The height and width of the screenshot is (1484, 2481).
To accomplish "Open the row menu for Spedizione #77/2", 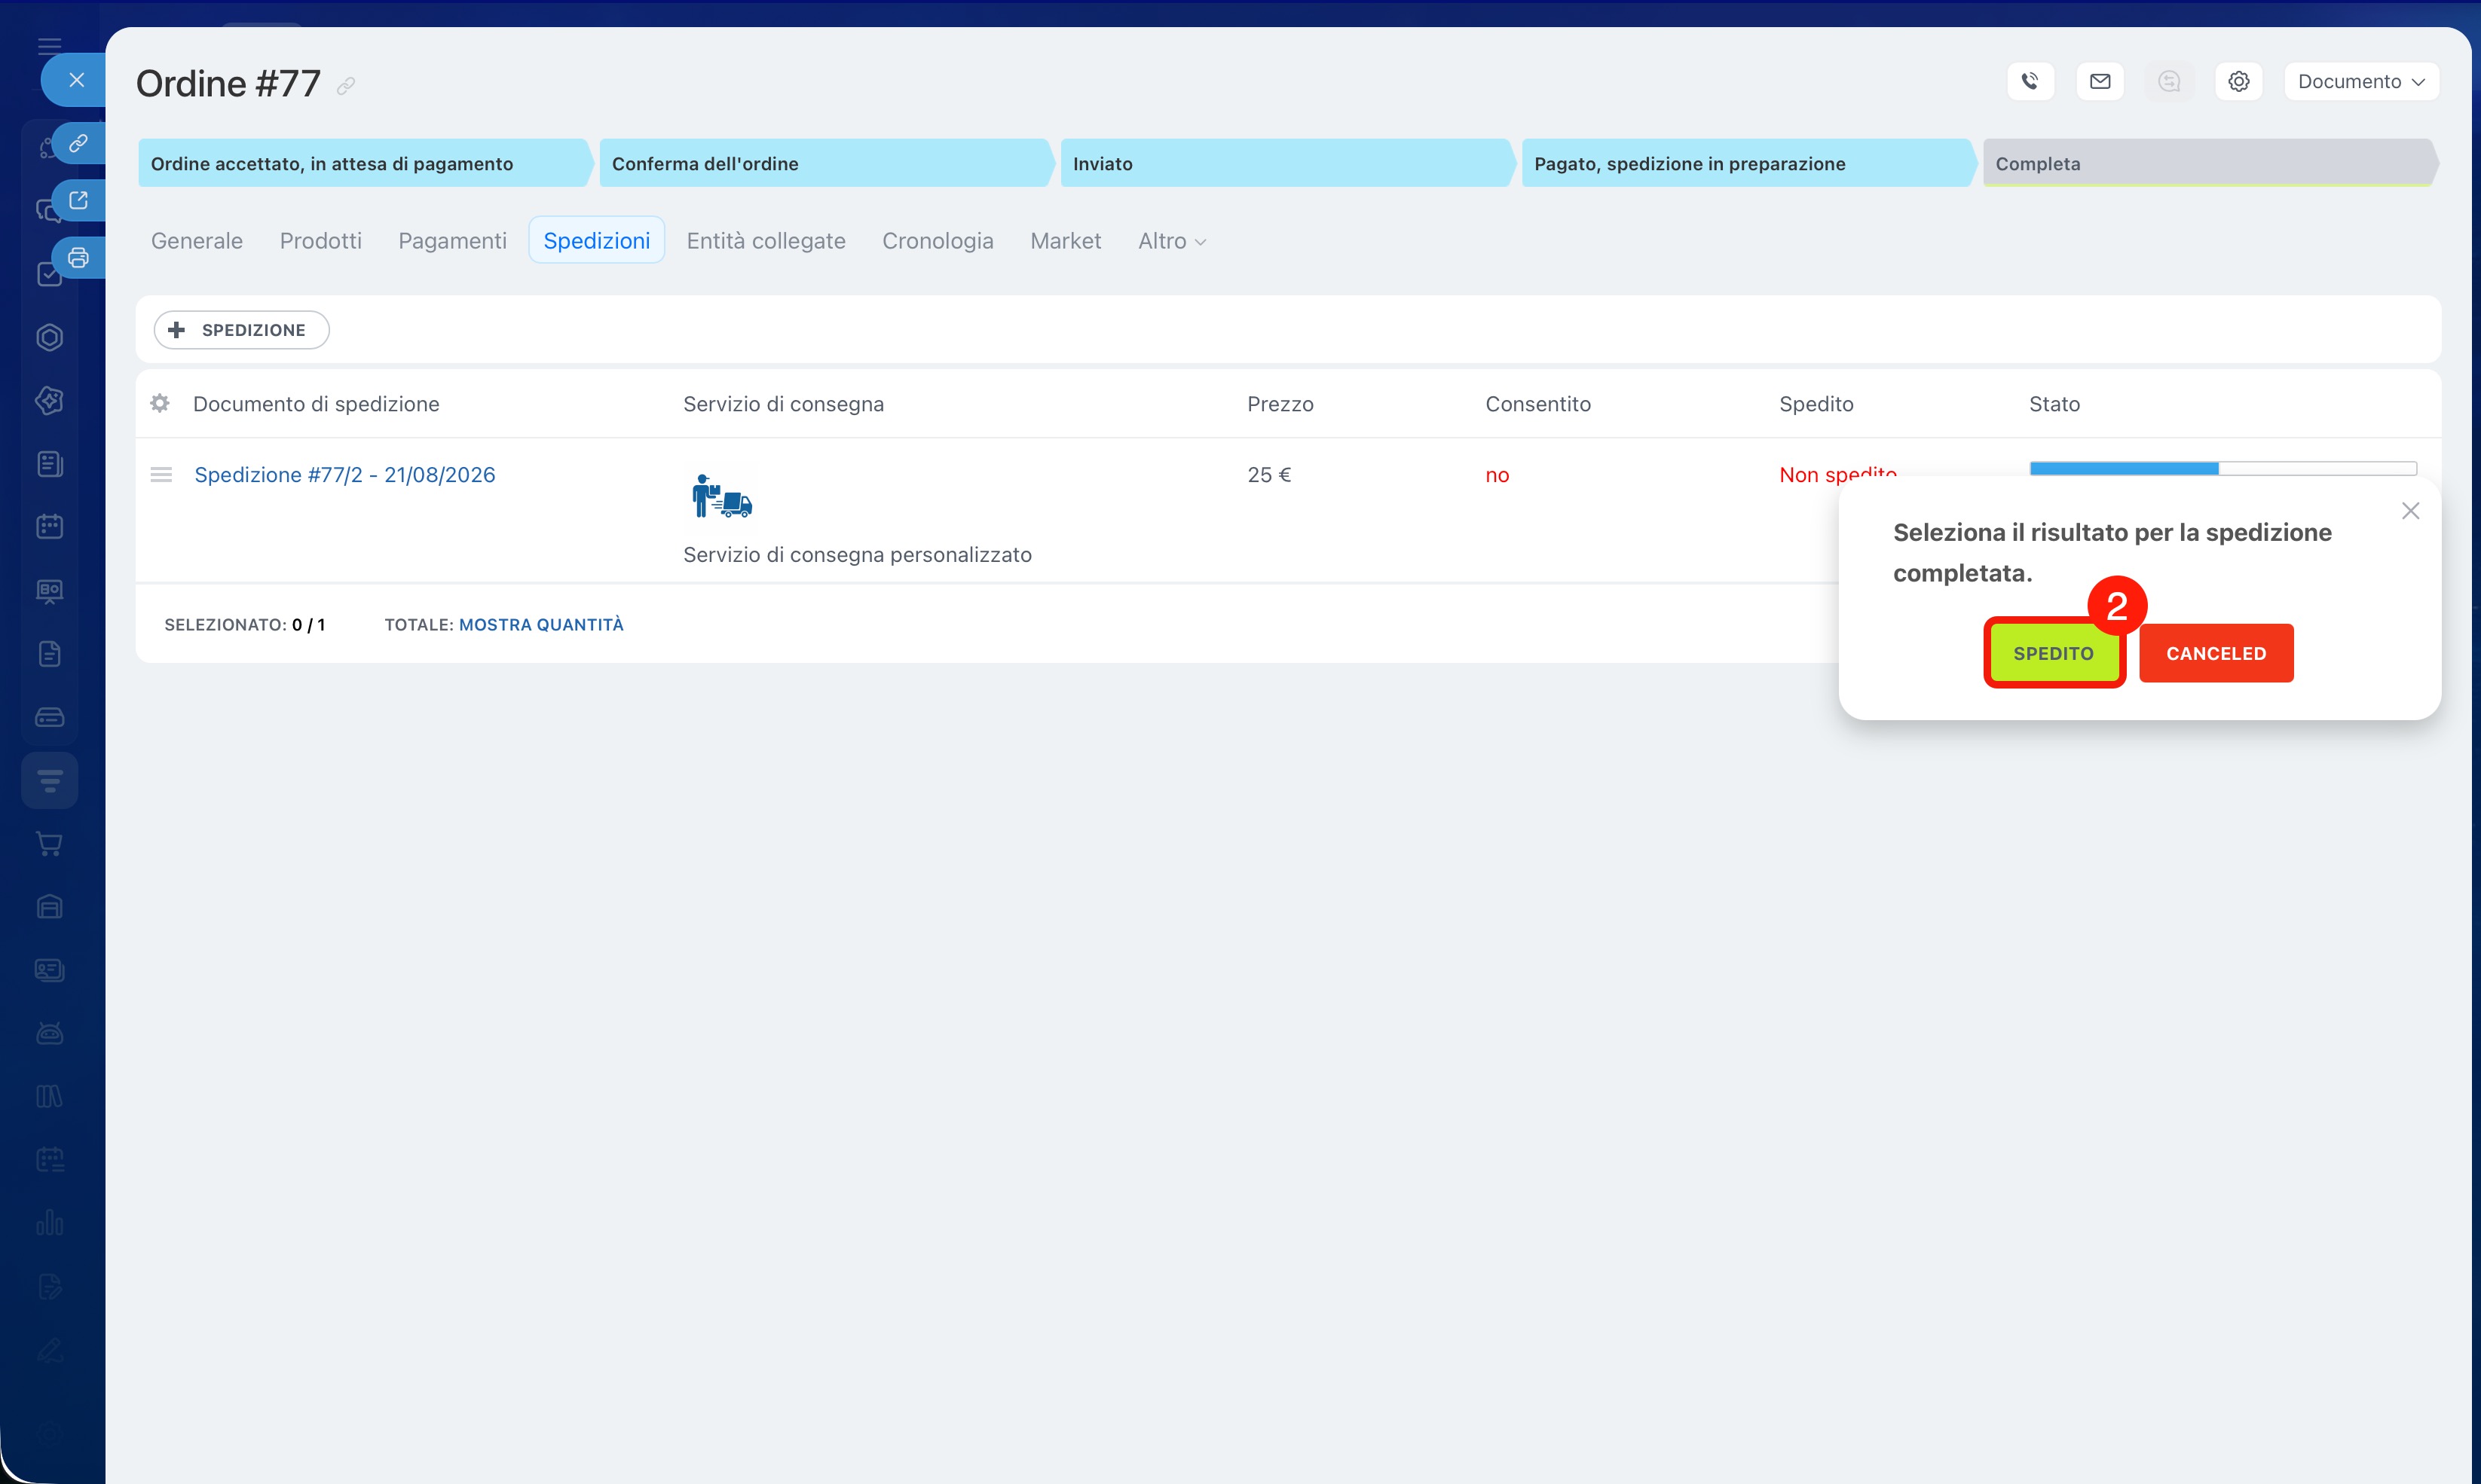I will coord(161,475).
